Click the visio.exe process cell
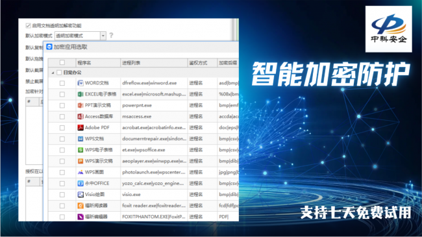The height and width of the screenshot is (237, 422). (x=154, y=195)
